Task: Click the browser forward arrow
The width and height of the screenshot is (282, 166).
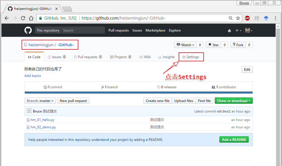Action: 15,18
